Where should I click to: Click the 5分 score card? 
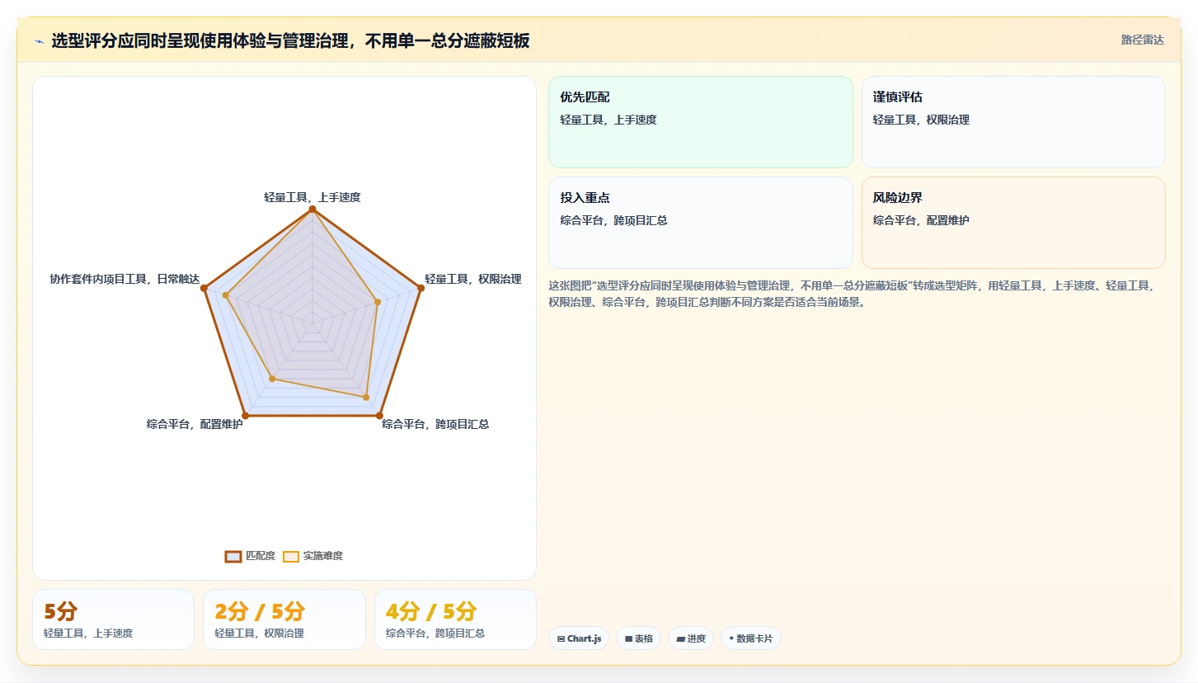click(x=113, y=619)
